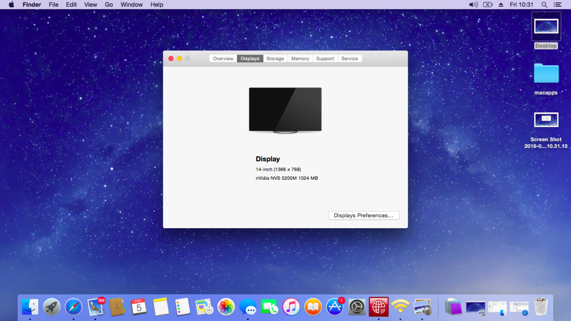Image resolution: width=571 pixels, height=321 pixels.
Task: Switch to the Overview tab
Action: click(223, 58)
